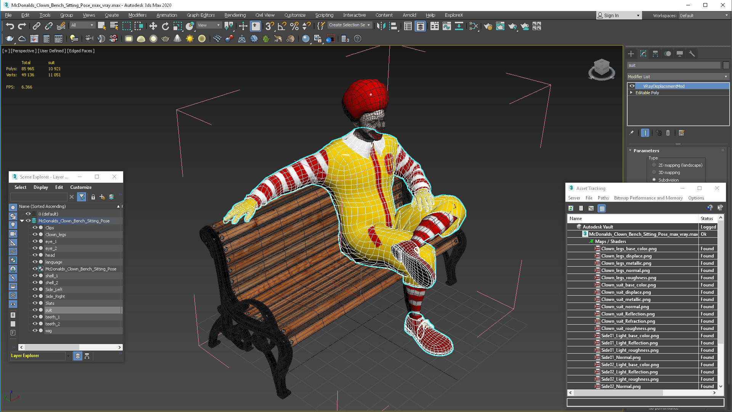Click Asset Tracking vertical scrollbar
The image size is (732, 412).
(720, 301)
